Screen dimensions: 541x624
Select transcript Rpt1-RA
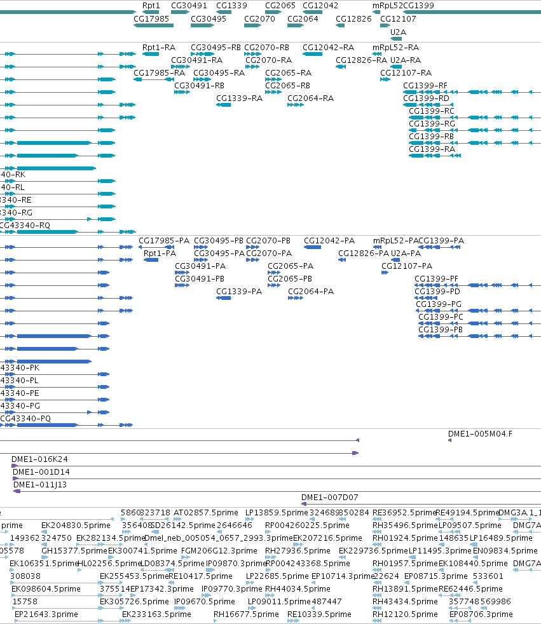click(158, 48)
